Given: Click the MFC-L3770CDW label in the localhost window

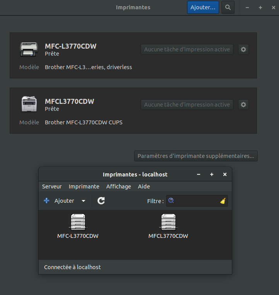Looking at the screenshot, I should [78, 236].
